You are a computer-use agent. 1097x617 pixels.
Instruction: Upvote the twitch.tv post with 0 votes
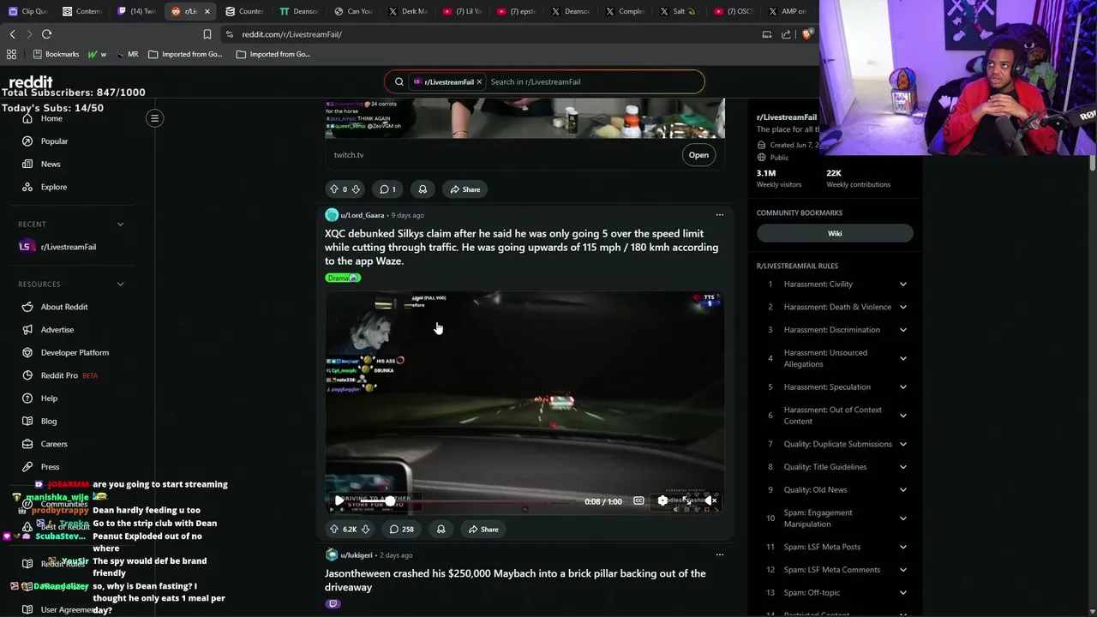333,189
